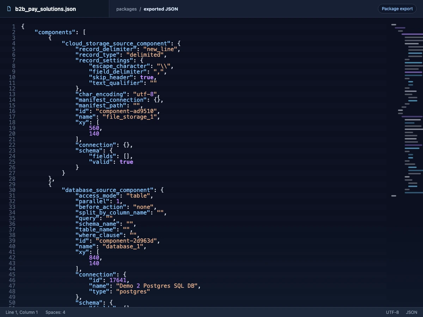The height and width of the screenshot is (317, 423).
Task: Click the number 560 in xy
Action: (94, 128)
